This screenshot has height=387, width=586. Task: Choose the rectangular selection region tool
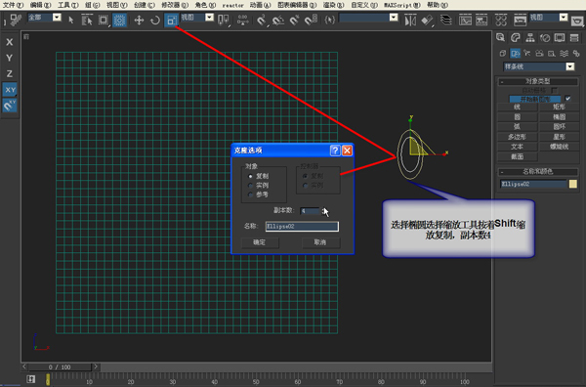pos(104,20)
